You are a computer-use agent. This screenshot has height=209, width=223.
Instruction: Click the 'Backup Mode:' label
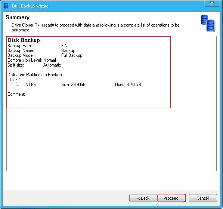(x=21, y=55)
